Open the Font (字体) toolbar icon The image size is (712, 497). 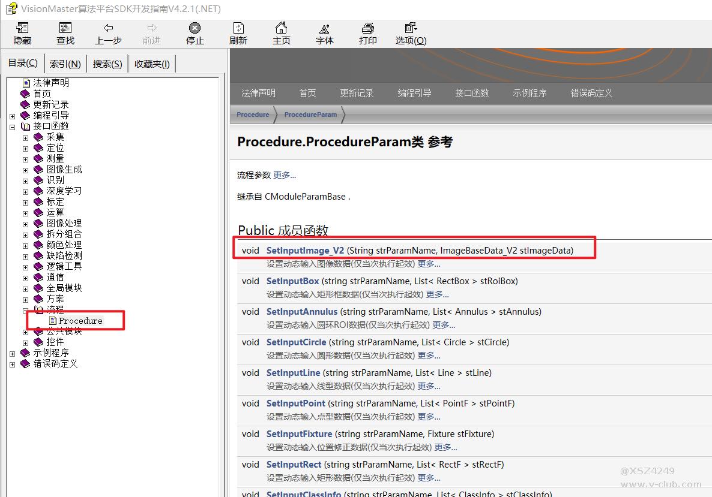[x=324, y=29]
